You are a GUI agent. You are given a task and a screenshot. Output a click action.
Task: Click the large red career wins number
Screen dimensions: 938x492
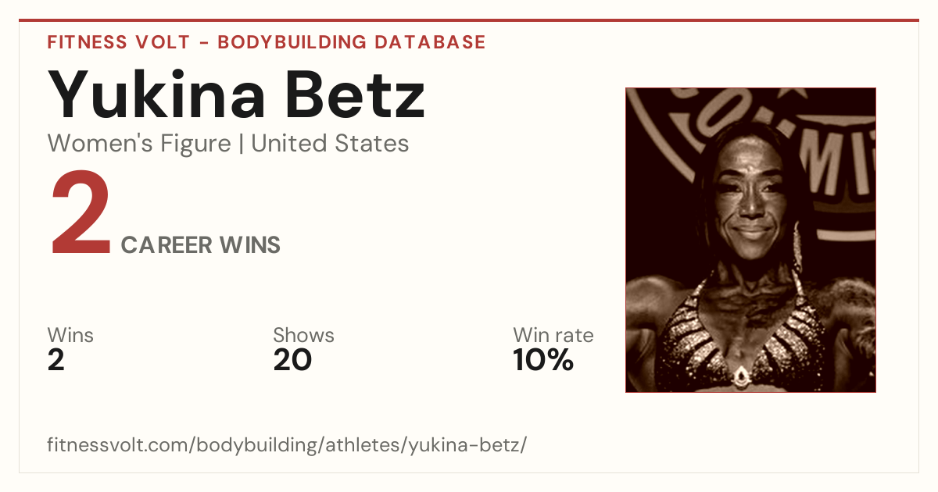(x=81, y=216)
